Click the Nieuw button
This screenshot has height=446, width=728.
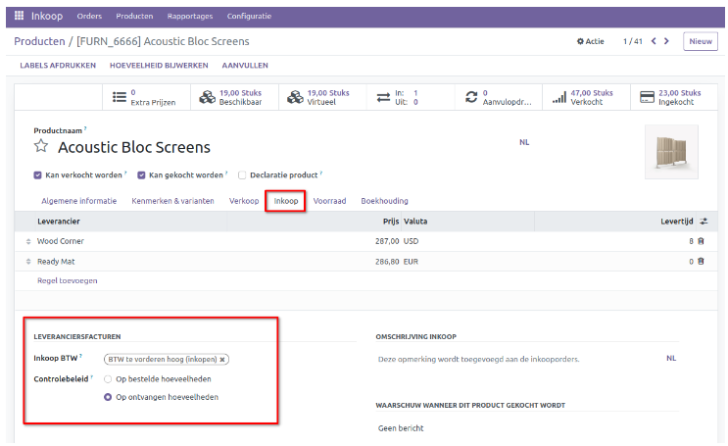(701, 41)
